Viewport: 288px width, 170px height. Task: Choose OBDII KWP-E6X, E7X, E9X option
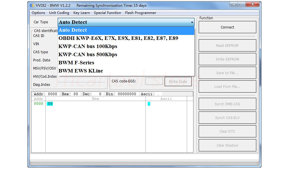pyautogui.click(x=126, y=38)
